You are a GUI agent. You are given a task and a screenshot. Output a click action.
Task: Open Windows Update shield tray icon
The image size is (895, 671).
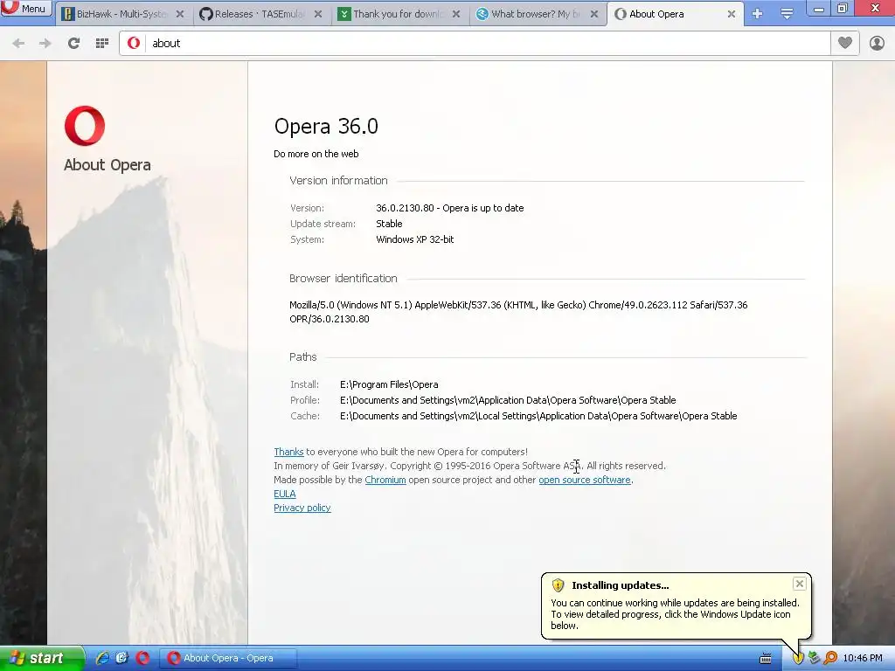(798, 658)
